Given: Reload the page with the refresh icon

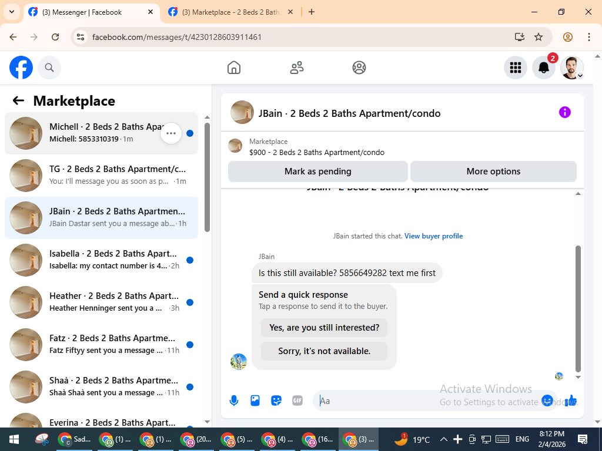Looking at the screenshot, I should pyautogui.click(x=55, y=37).
